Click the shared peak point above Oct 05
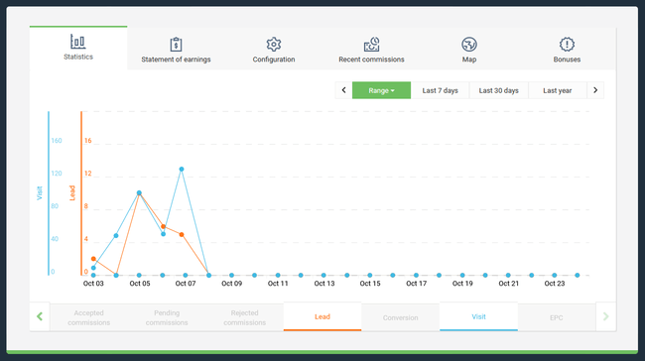This screenshot has width=645, height=361. point(139,192)
